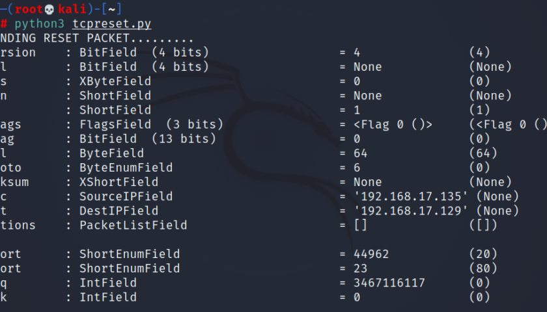Click the destination port value 23

click(x=360, y=268)
